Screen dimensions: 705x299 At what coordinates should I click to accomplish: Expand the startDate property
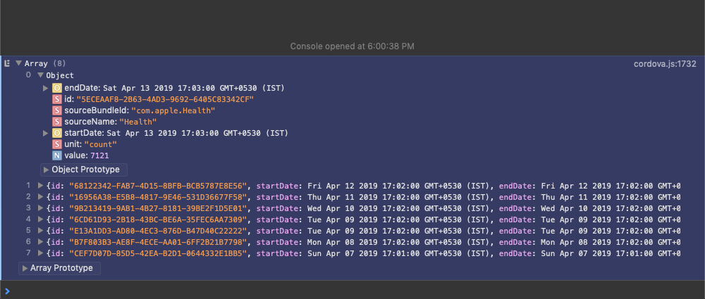pos(45,133)
